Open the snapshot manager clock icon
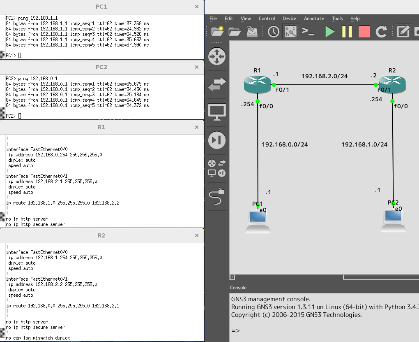419x342 pixels. point(274,32)
